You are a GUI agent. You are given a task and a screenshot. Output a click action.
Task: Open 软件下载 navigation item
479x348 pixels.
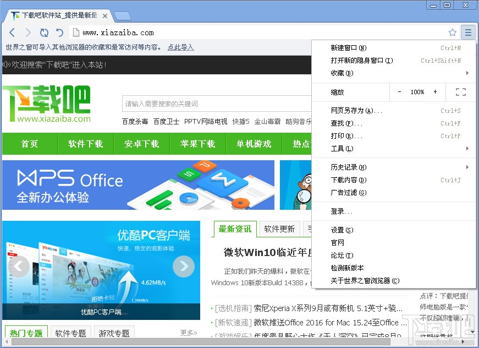tap(86, 144)
